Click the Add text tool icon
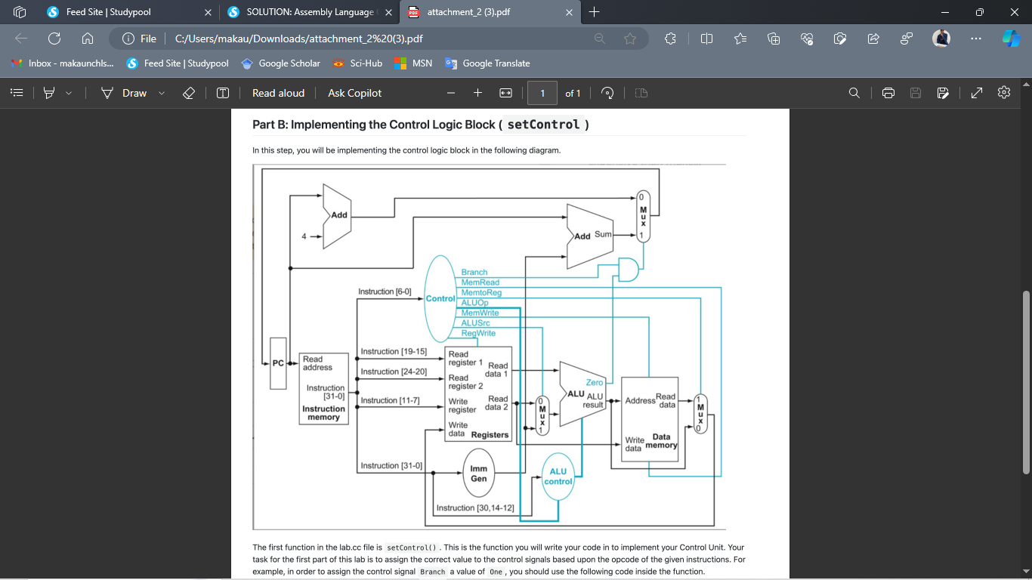1032x580 pixels. pos(223,93)
